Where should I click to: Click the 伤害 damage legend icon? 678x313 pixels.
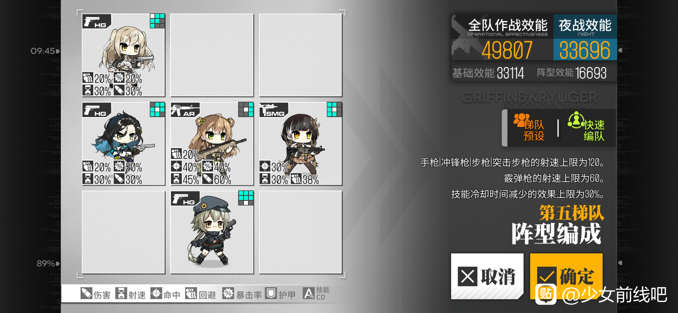pos(86,293)
